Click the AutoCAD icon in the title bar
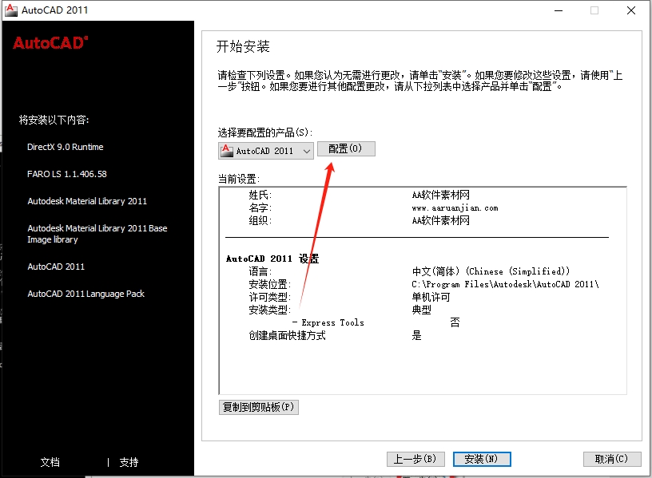The height and width of the screenshot is (478, 652). pyautogui.click(x=10, y=10)
